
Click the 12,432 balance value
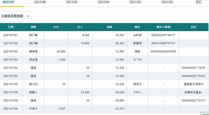coord(120,68)
